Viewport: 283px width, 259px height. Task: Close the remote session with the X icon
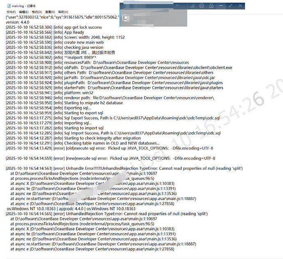pos(240,6)
